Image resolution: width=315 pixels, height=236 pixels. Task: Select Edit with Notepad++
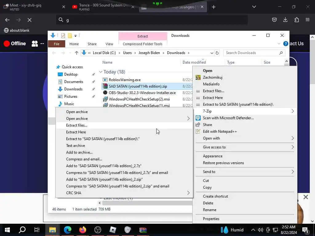click(x=245, y=132)
